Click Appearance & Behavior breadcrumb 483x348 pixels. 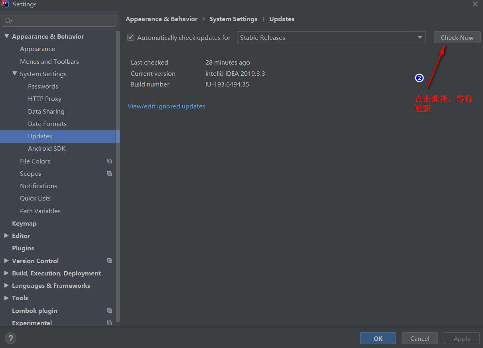point(162,19)
